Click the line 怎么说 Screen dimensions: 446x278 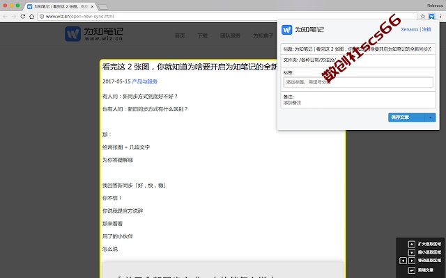(x=110, y=249)
